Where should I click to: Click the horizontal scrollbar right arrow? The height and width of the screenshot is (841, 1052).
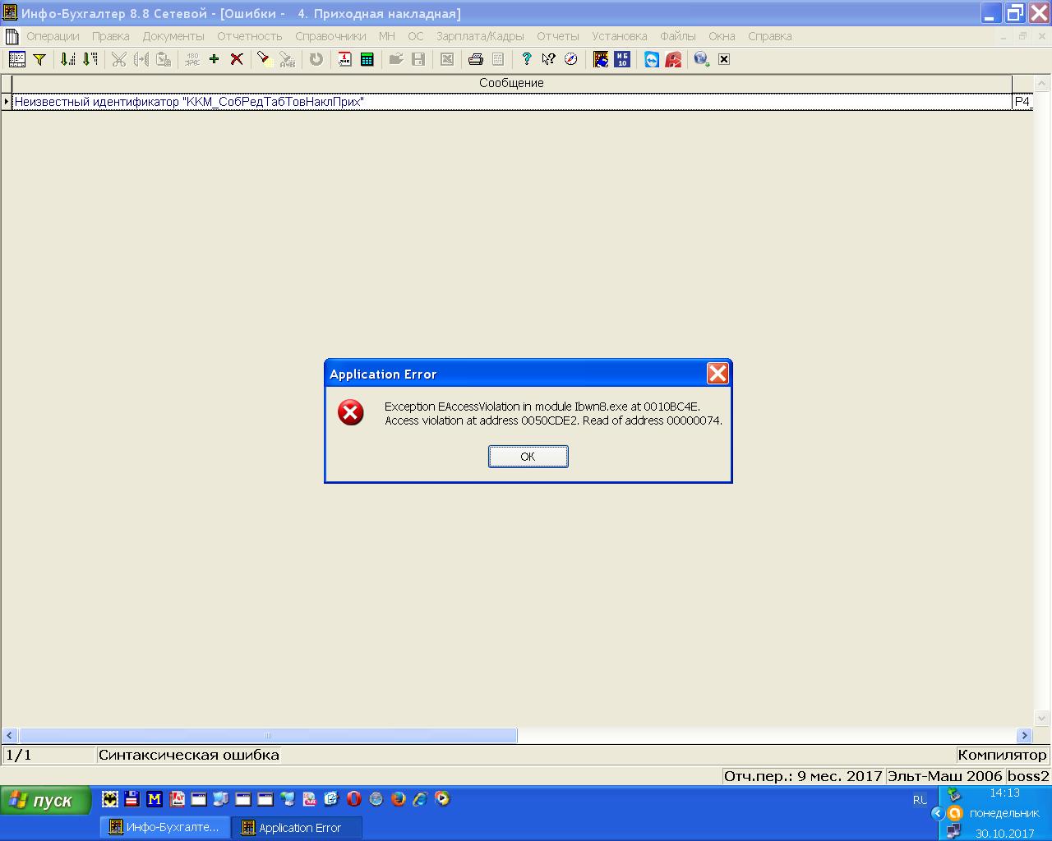[x=1024, y=736]
